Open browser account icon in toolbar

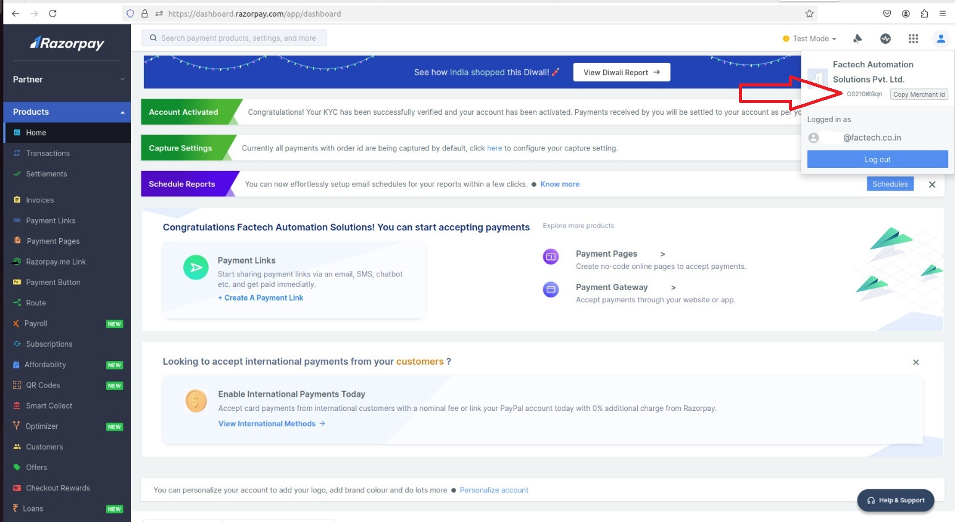[906, 14]
